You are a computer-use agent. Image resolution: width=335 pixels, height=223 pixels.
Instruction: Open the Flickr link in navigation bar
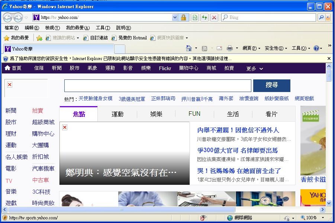[x=165, y=68]
